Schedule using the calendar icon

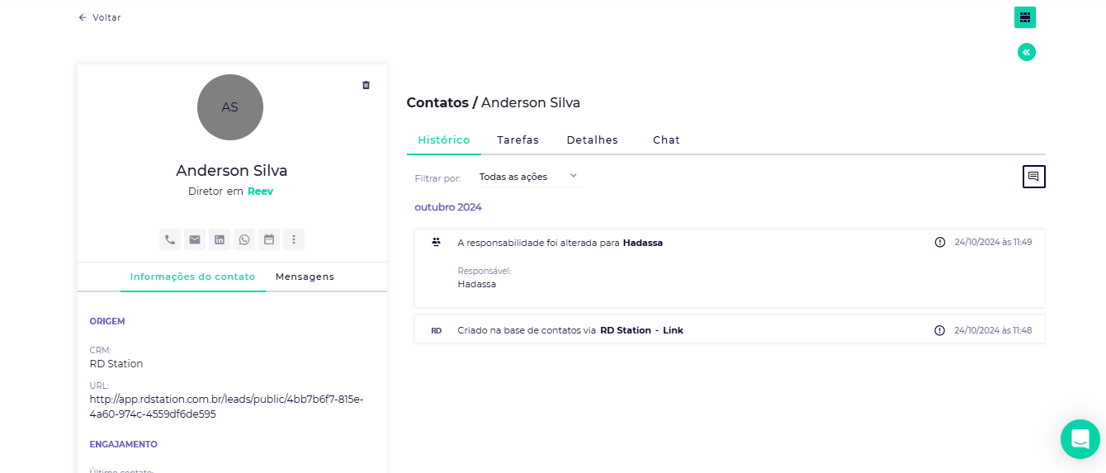269,239
